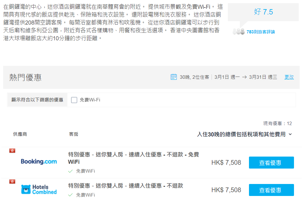The image size is (305, 201).
Task: Click the Booking.com provider logo
Action: tap(39, 162)
